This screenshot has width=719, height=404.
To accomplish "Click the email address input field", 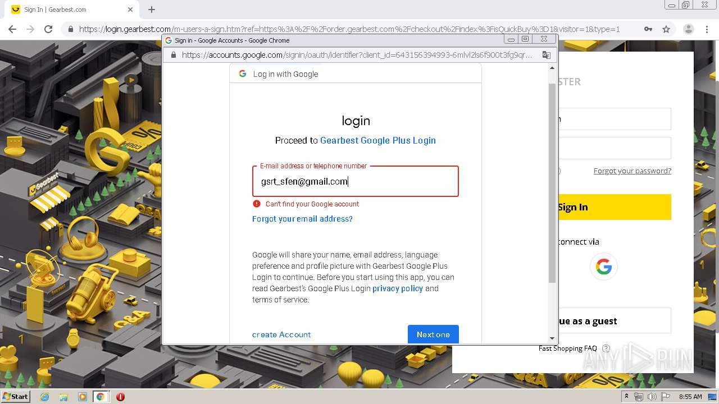I will coord(356,181).
